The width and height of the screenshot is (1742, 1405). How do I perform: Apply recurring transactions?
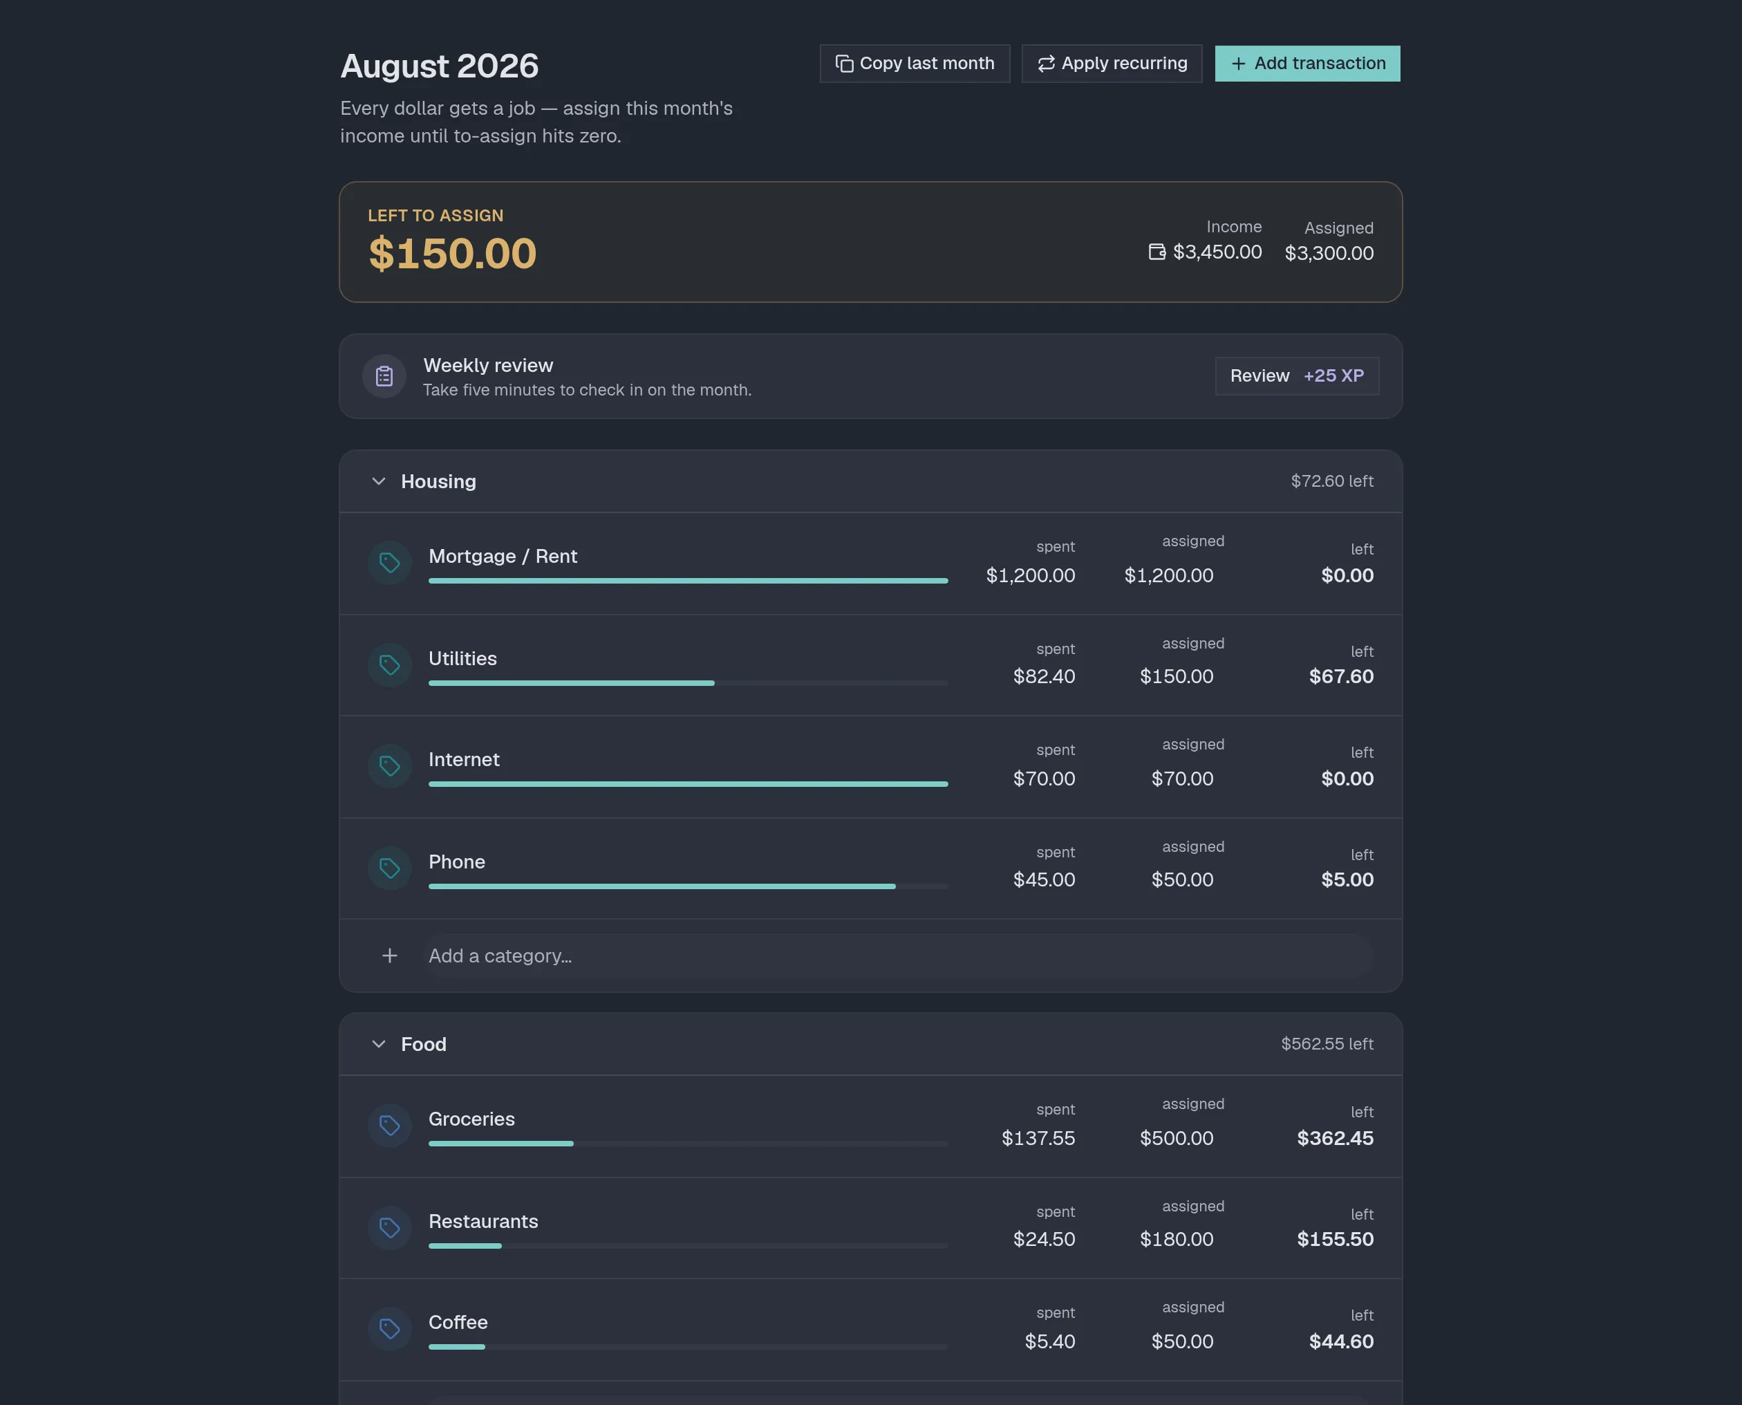point(1112,63)
